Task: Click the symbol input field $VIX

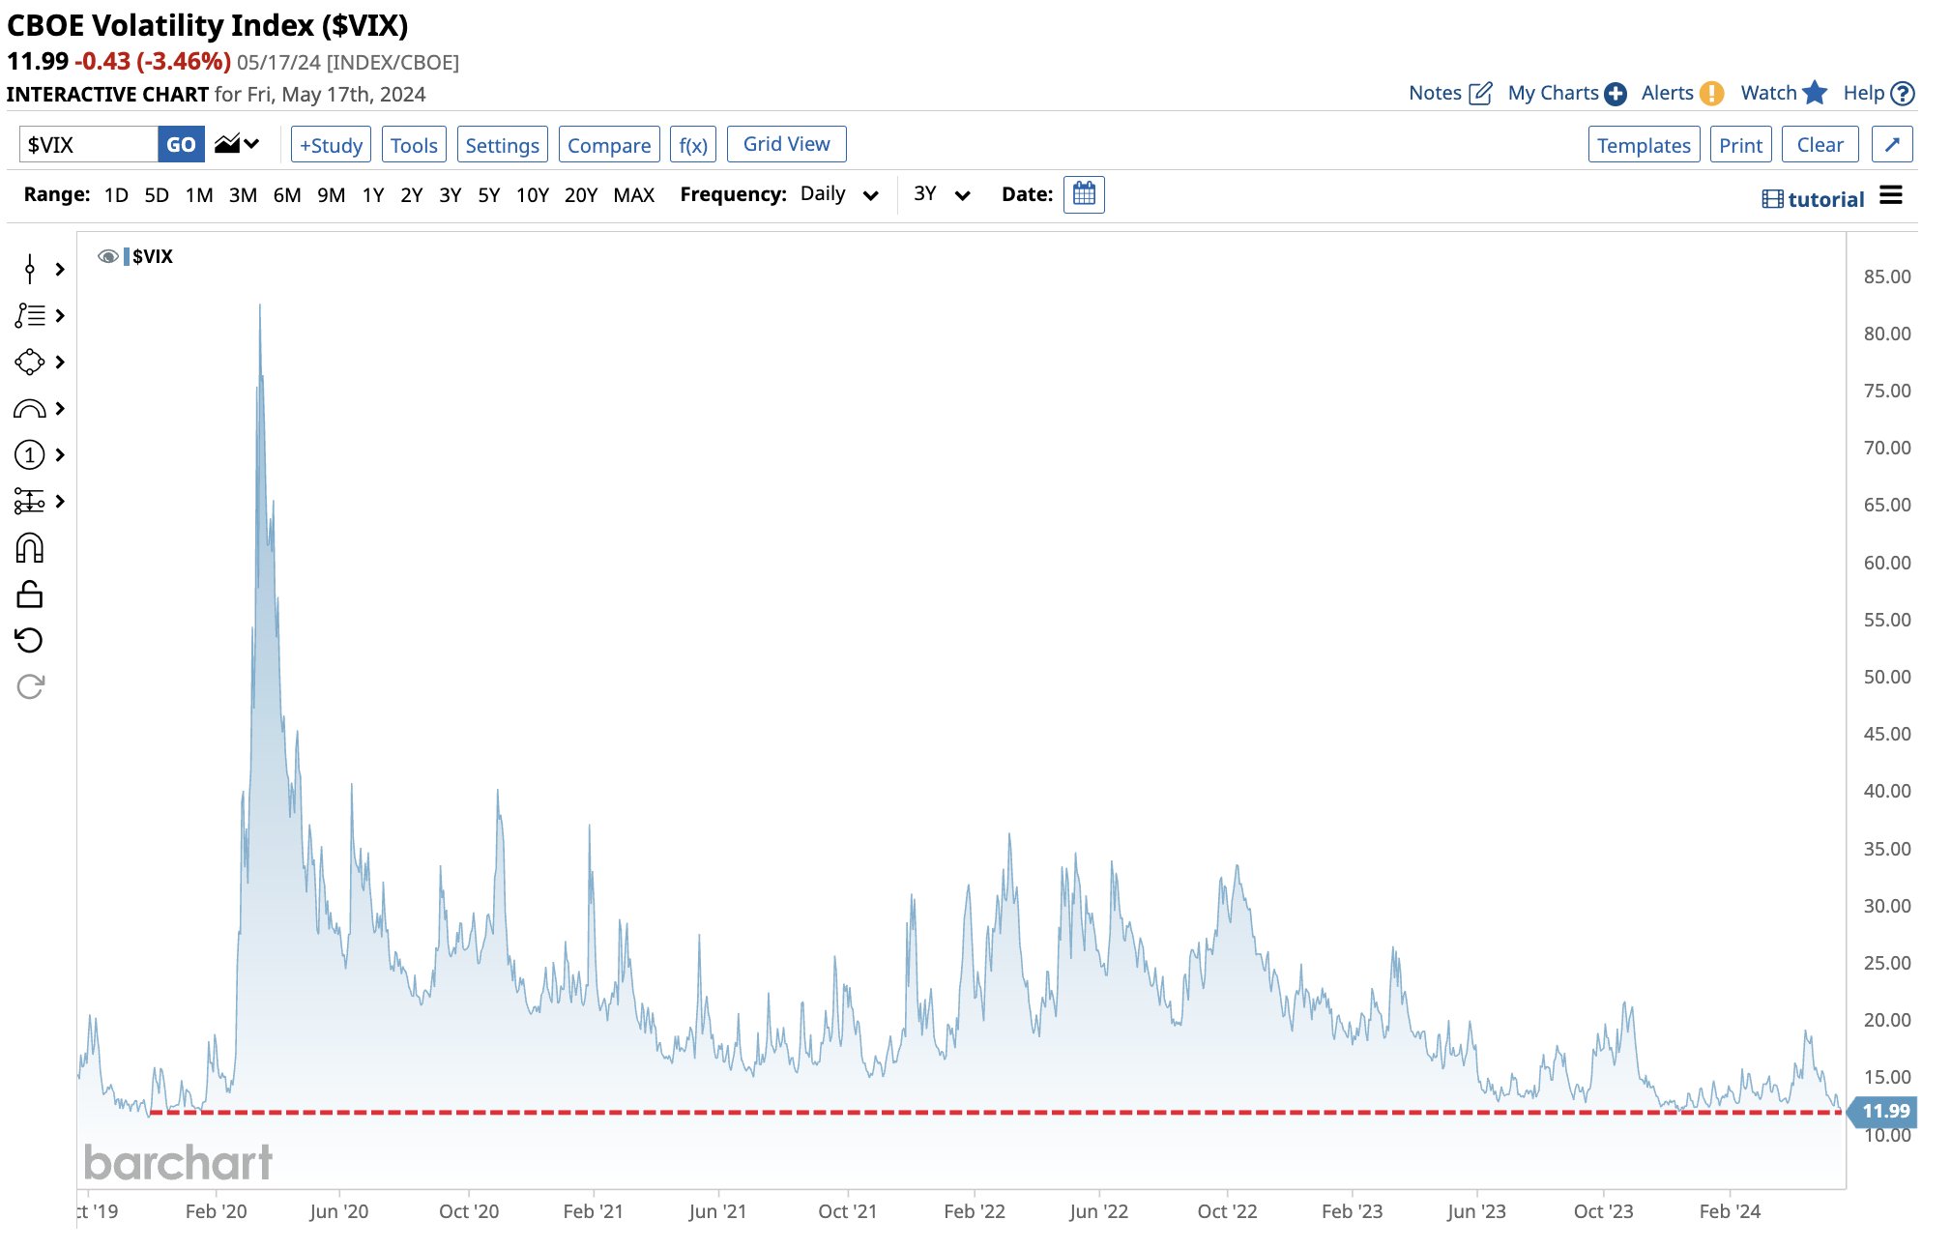Action: pos(89,144)
